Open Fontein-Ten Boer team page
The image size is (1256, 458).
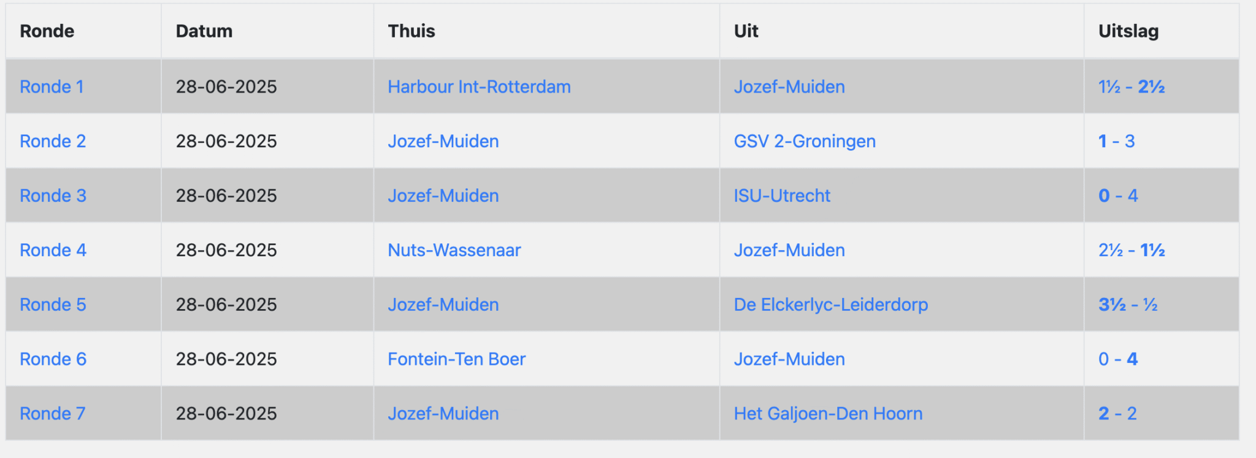457,359
